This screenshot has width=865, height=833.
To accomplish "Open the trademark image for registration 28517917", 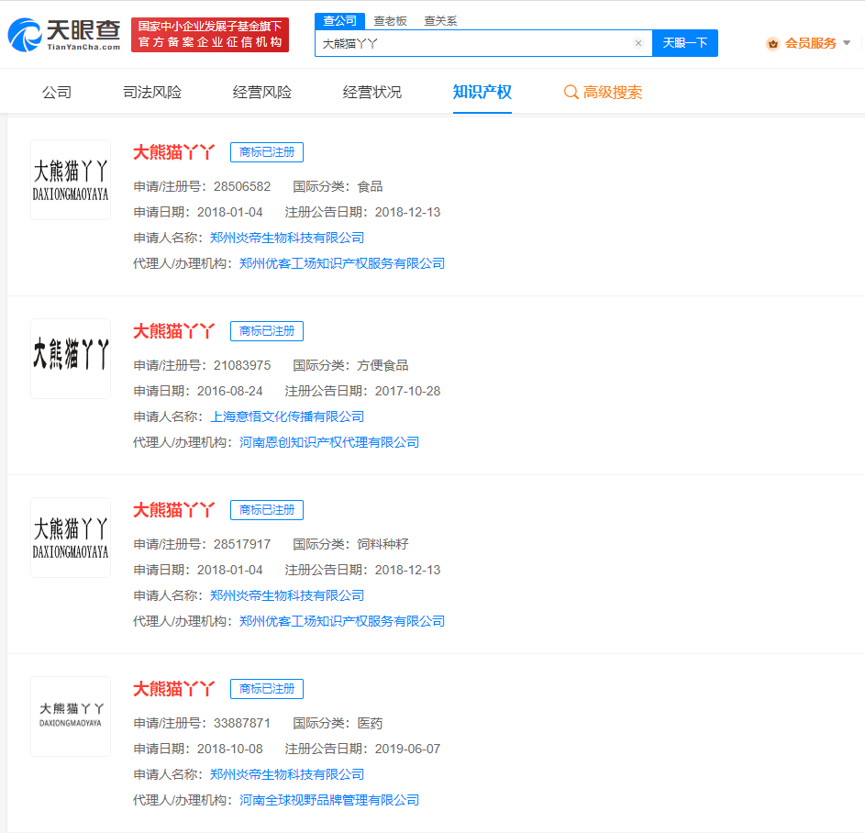I will point(71,538).
